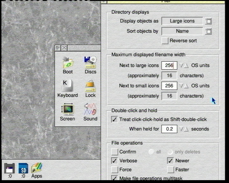The width and height of the screenshot is (229, 183).
Task: Decrease the large icons width value
Action: point(181,65)
